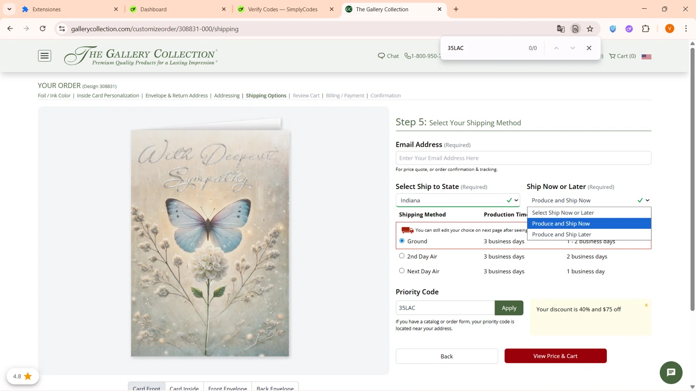Open the Chrome three-dot menu
The width and height of the screenshot is (696, 391).
pyautogui.click(x=686, y=29)
